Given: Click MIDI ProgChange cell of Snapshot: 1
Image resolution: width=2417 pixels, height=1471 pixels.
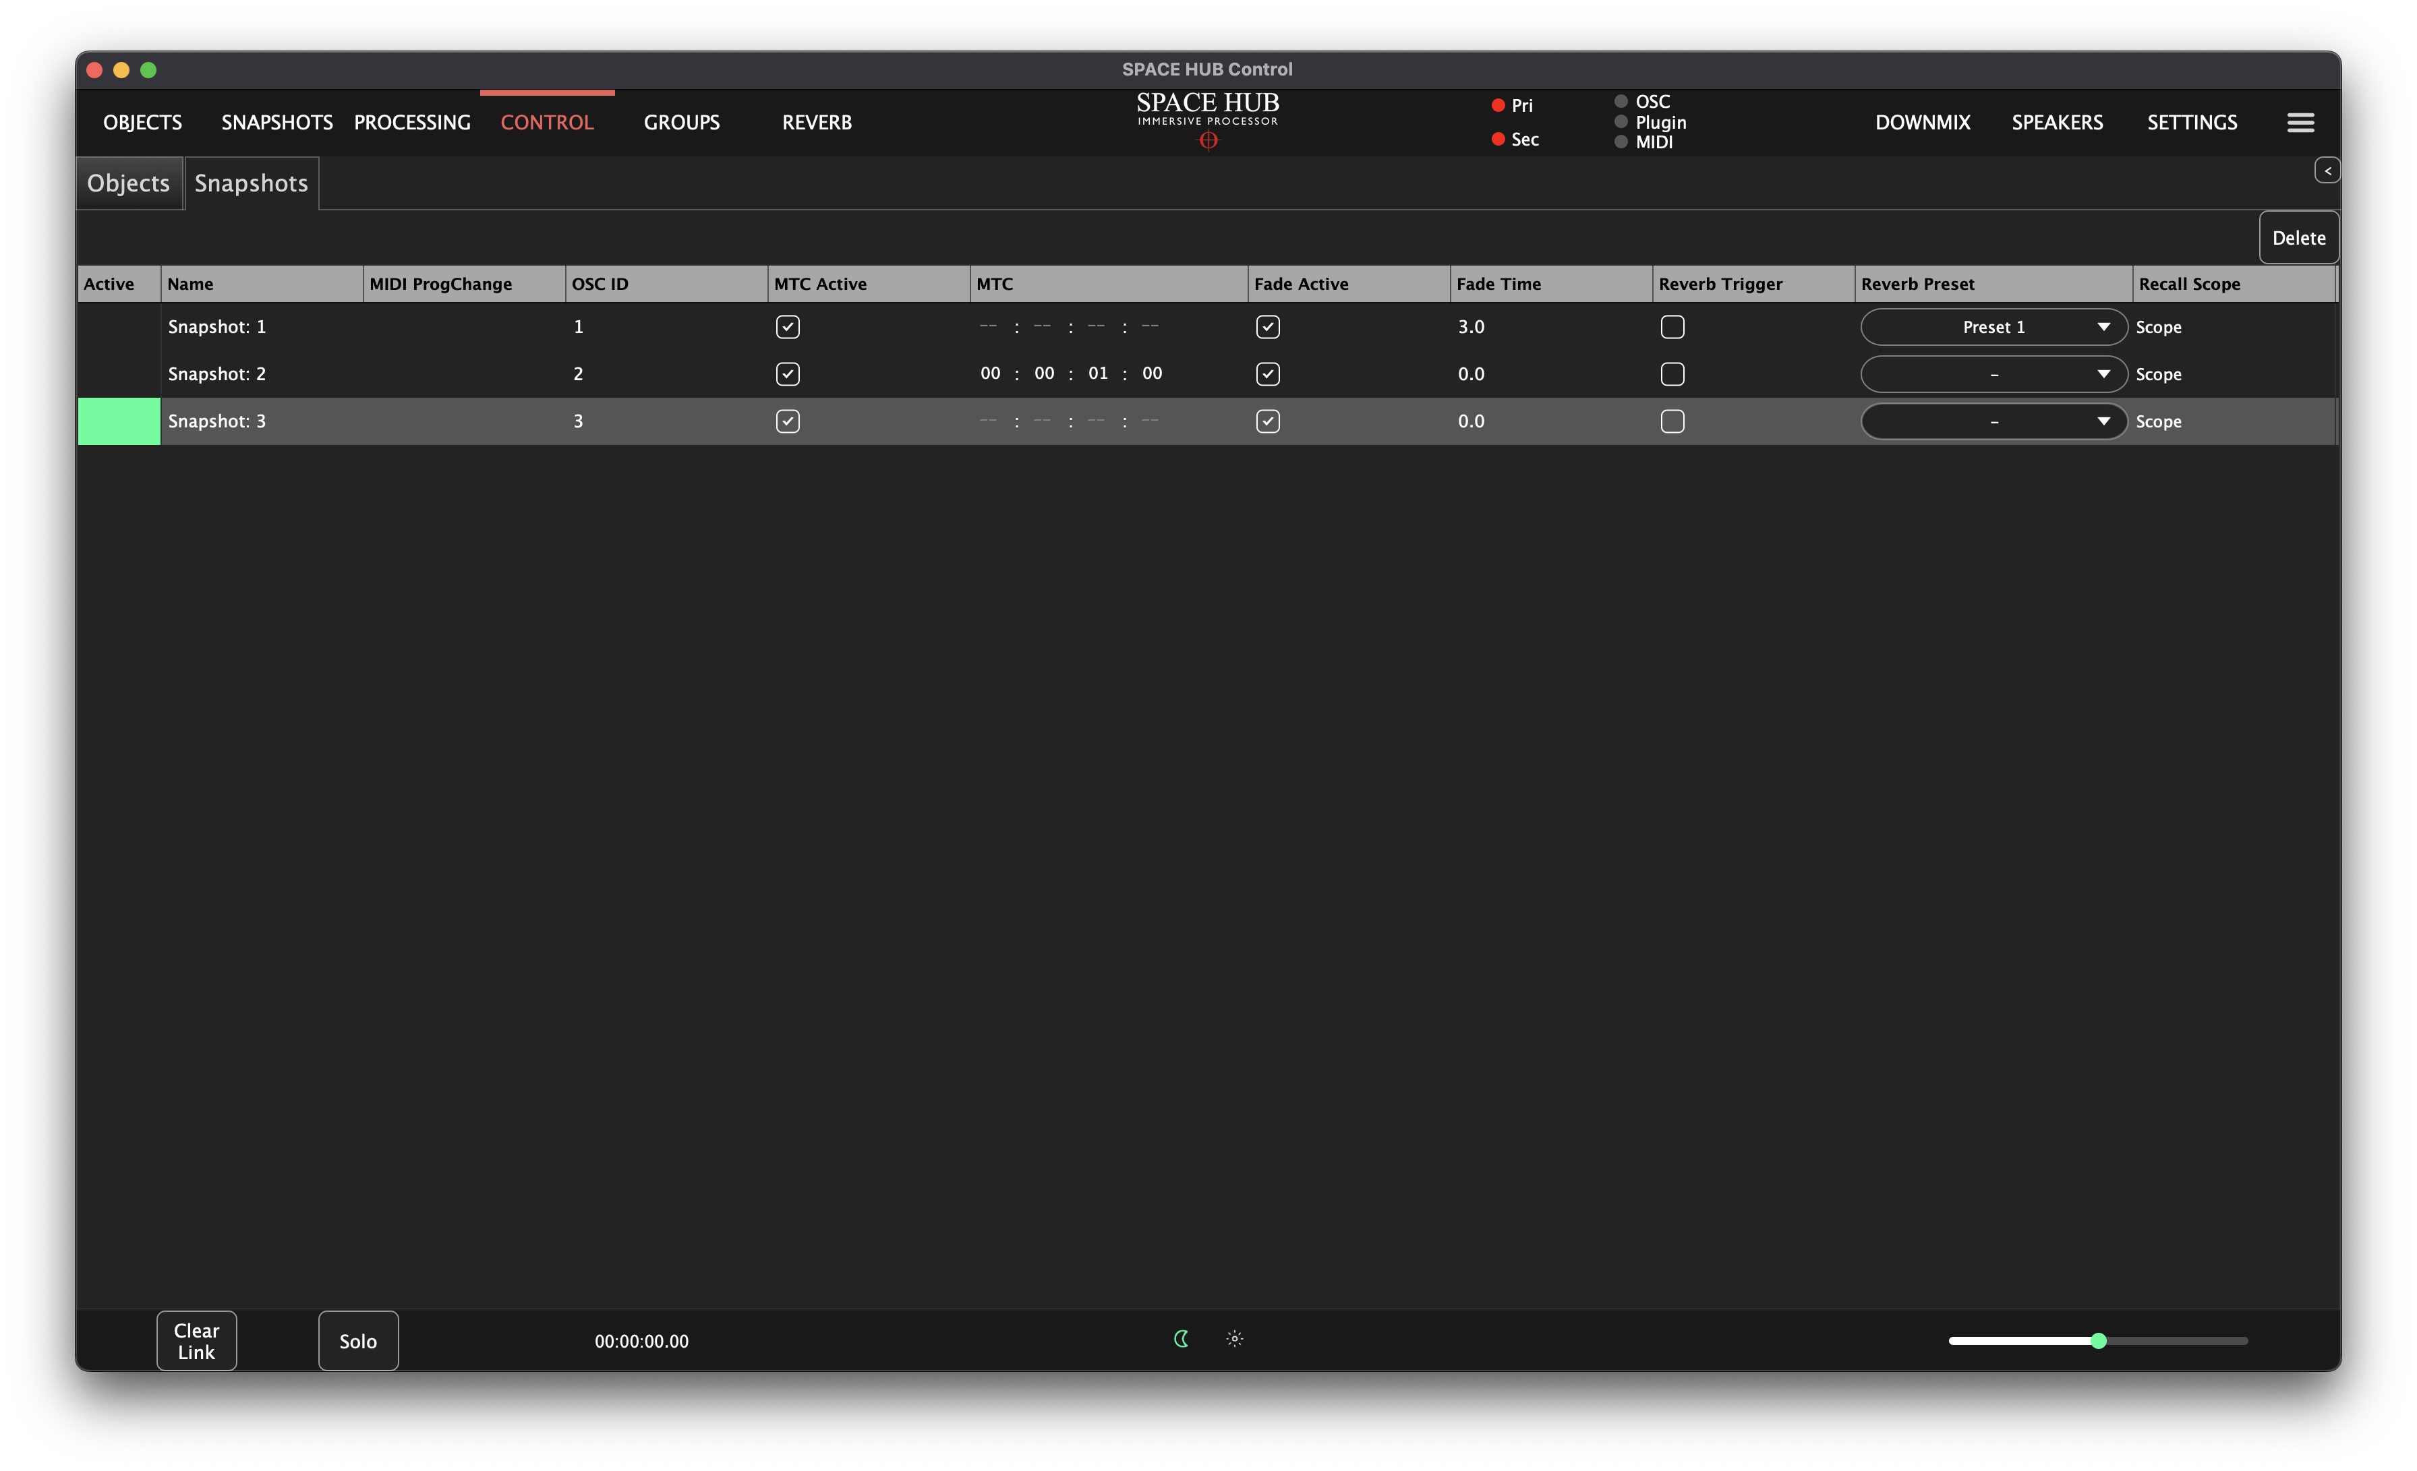Looking at the screenshot, I should click(x=464, y=326).
